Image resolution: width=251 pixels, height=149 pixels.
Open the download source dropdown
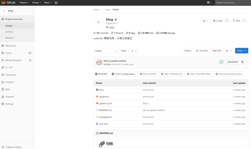tap(229, 51)
